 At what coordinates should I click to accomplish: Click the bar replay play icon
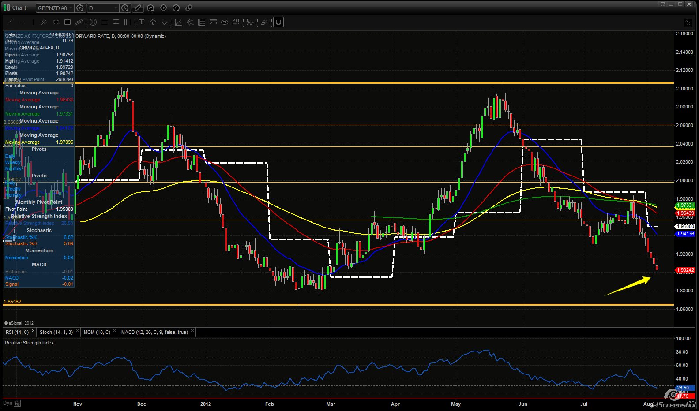163,8
